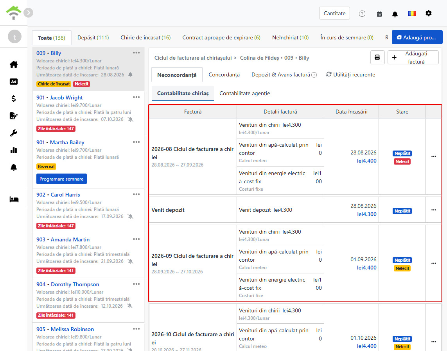Open actions menu for 2026-09 invoice row
The width and height of the screenshot is (447, 351).
click(x=434, y=264)
